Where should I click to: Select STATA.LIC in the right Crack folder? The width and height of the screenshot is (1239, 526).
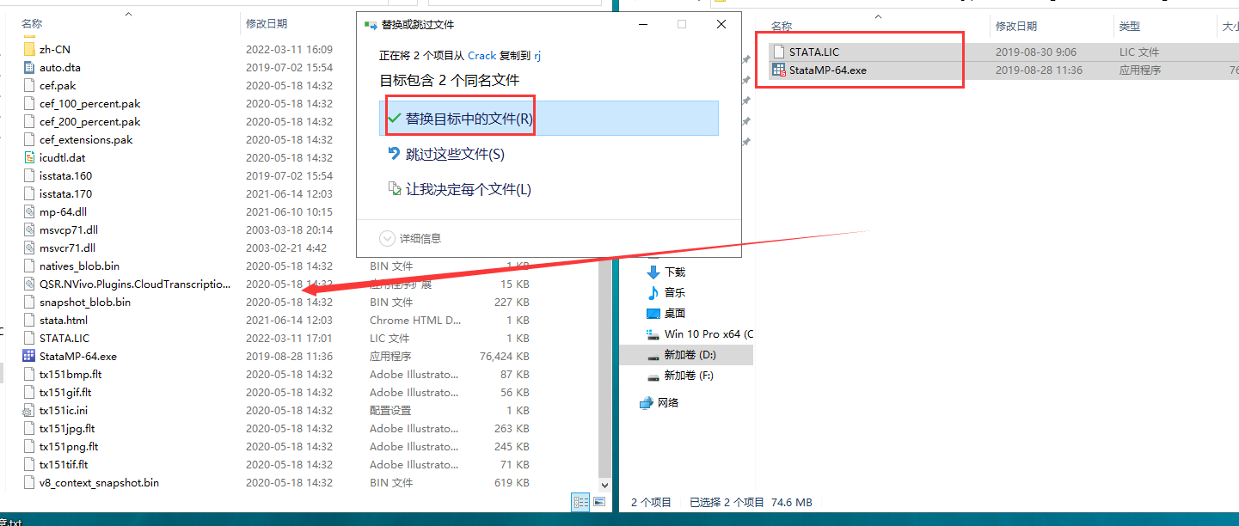pos(813,52)
